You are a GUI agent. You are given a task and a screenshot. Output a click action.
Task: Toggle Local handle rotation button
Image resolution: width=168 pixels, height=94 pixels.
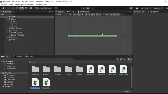coord(48,8)
